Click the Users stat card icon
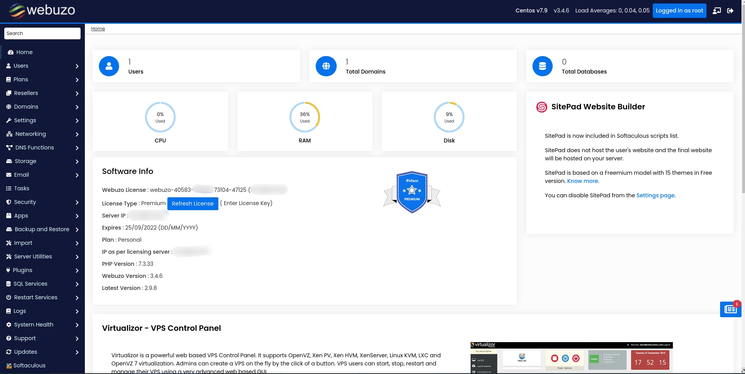 point(109,66)
